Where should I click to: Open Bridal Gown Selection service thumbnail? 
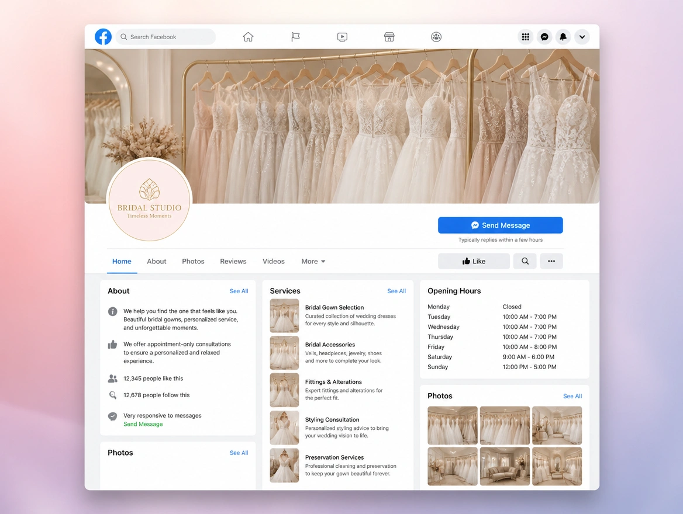pyautogui.click(x=284, y=315)
